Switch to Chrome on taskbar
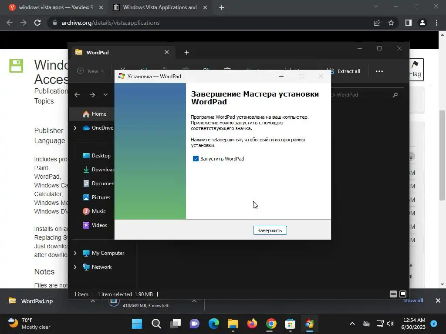 point(271,324)
